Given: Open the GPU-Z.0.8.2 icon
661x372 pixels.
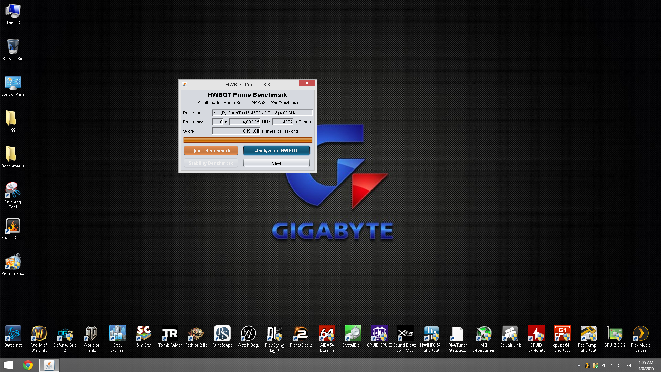Looking at the screenshot, I should tap(615, 337).
